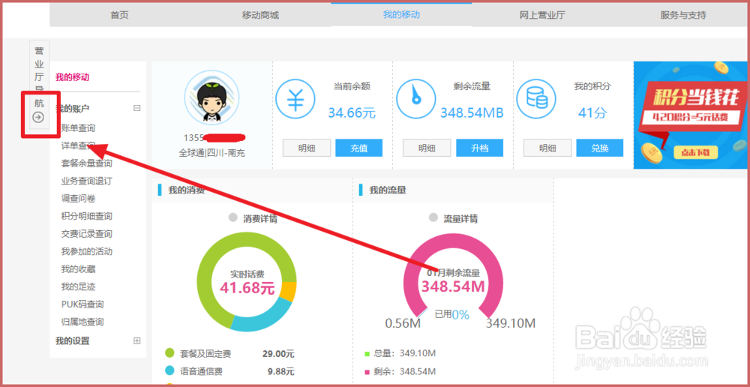Viewport: 750px width, 387px height.
Task: Open 积分明细查询 link
Action: [86, 216]
